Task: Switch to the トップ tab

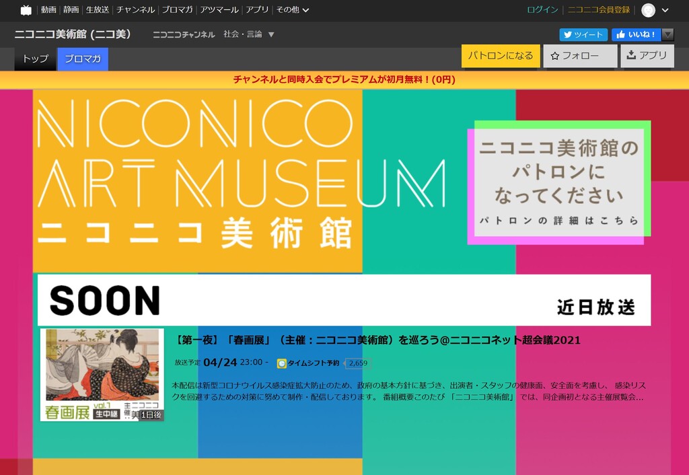Action: tap(36, 59)
